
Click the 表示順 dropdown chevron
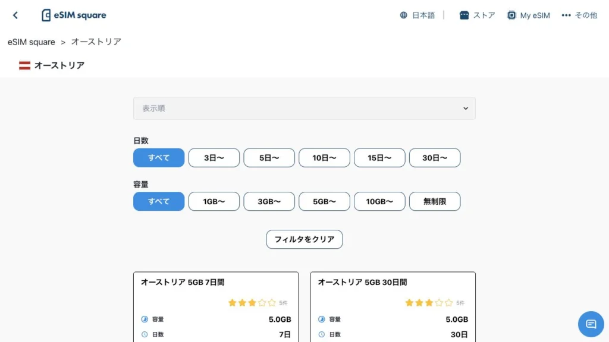(x=465, y=108)
